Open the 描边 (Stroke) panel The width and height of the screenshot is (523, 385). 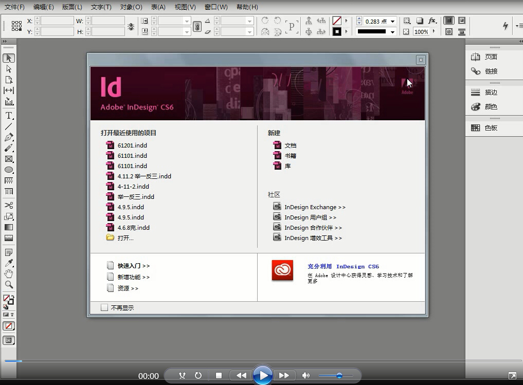click(x=489, y=92)
